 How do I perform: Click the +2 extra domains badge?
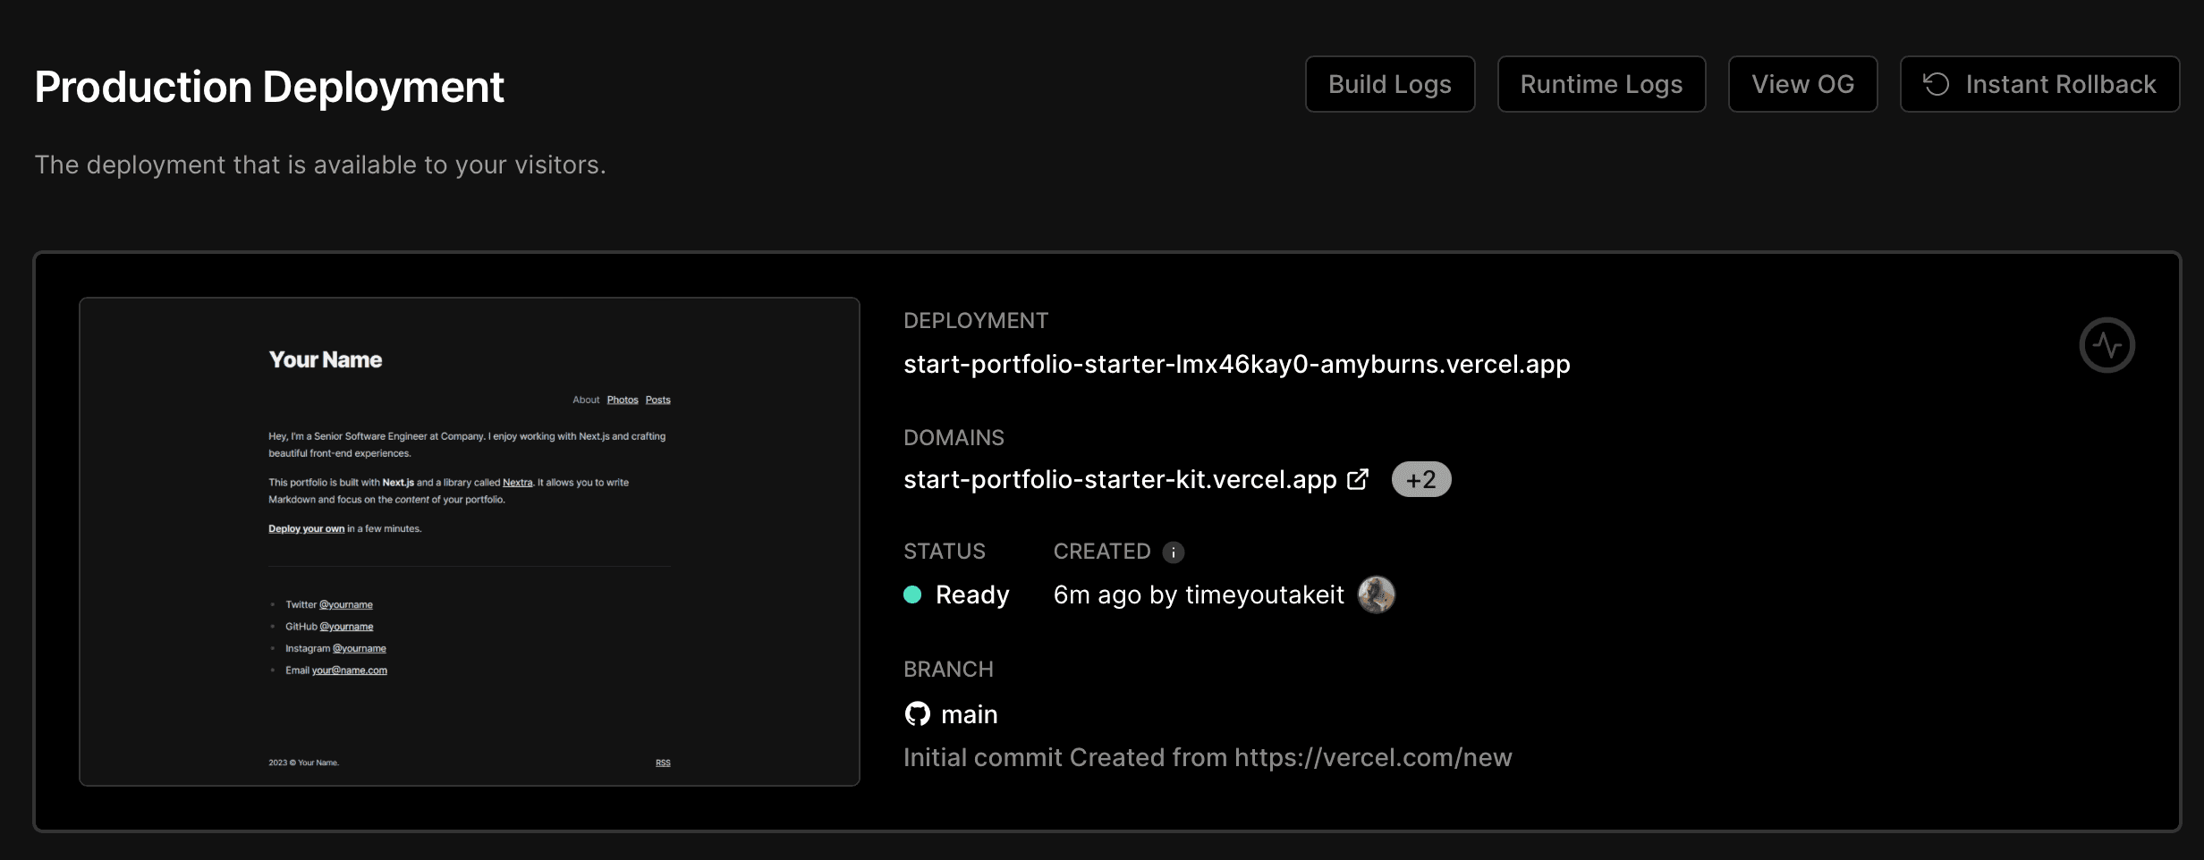pos(1420,478)
